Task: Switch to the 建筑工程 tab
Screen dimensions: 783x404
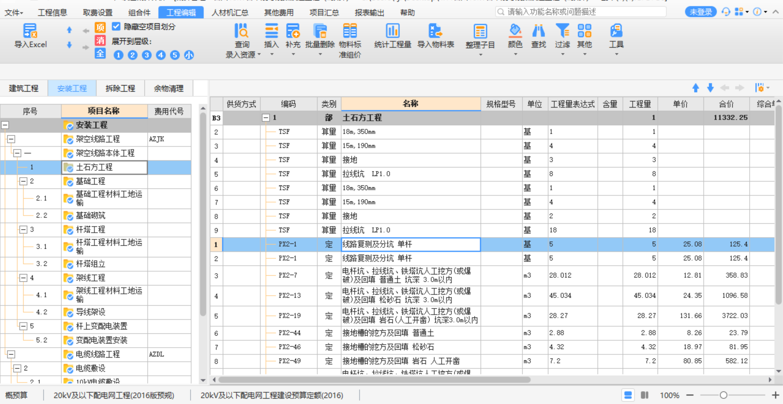Action: tap(24, 88)
